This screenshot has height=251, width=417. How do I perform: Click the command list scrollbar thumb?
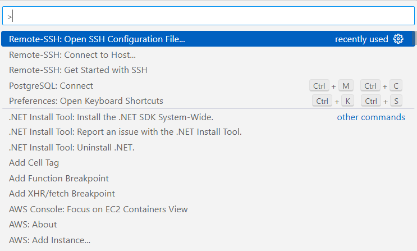414,38
